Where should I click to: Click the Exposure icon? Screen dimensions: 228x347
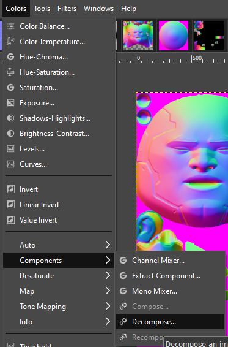pyautogui.click(x=10, y=103)
